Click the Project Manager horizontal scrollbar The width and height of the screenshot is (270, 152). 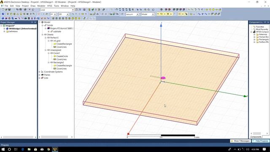point(18,137)
